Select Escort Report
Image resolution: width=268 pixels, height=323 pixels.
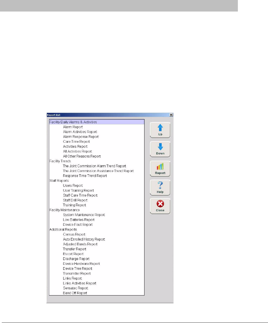pyautogui.click(x=73, y=254)
